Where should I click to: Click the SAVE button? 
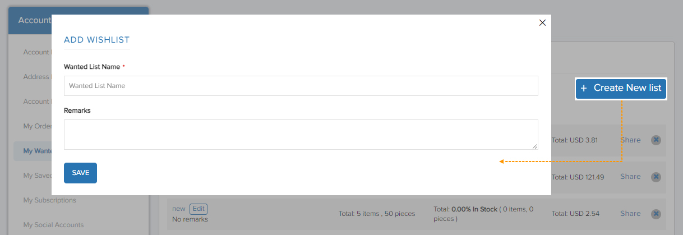80,173
